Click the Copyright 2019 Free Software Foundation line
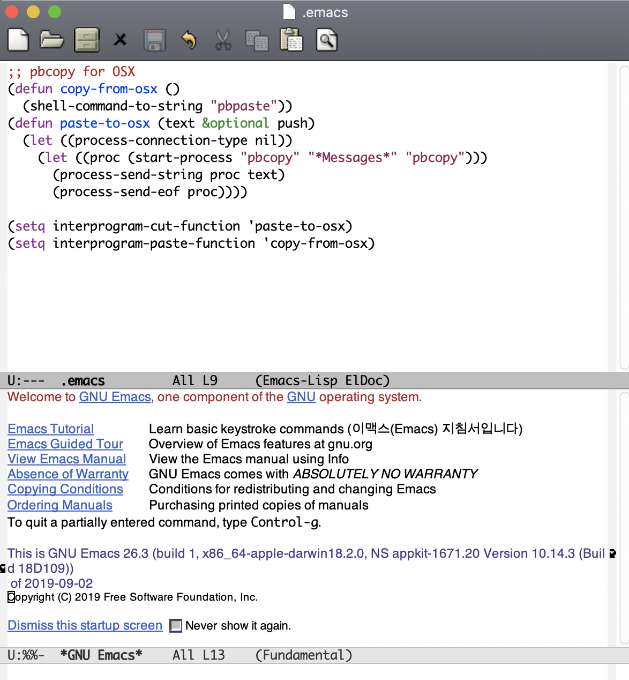629x680 pixels. [x=133, y=597]
